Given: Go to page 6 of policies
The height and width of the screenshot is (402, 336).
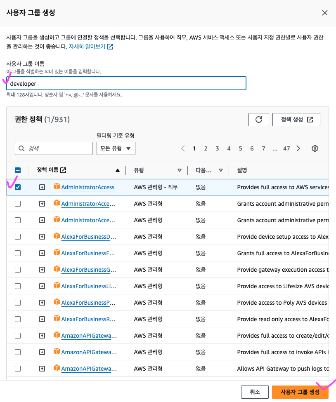Looking at the screenshot, I should pyautogui.click(x=252, y=148).
